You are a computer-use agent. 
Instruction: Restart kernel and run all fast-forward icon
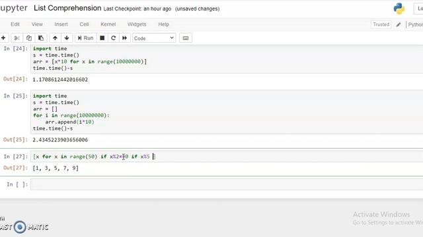click(x=125, y=38)
